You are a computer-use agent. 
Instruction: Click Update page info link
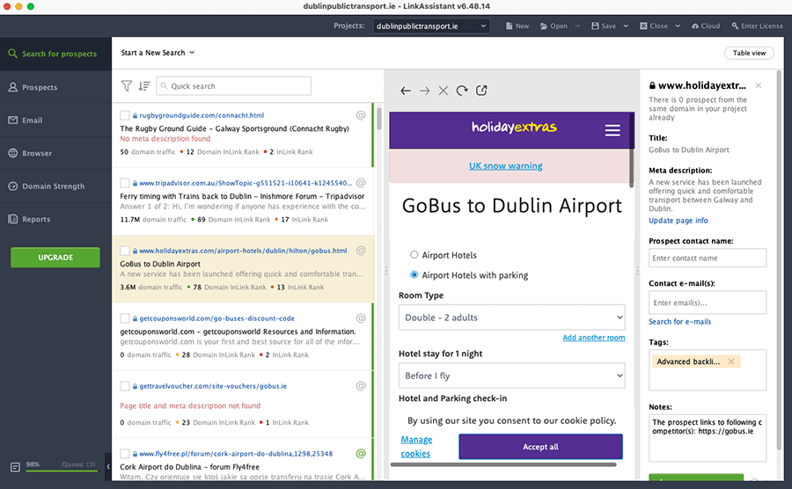678,221
